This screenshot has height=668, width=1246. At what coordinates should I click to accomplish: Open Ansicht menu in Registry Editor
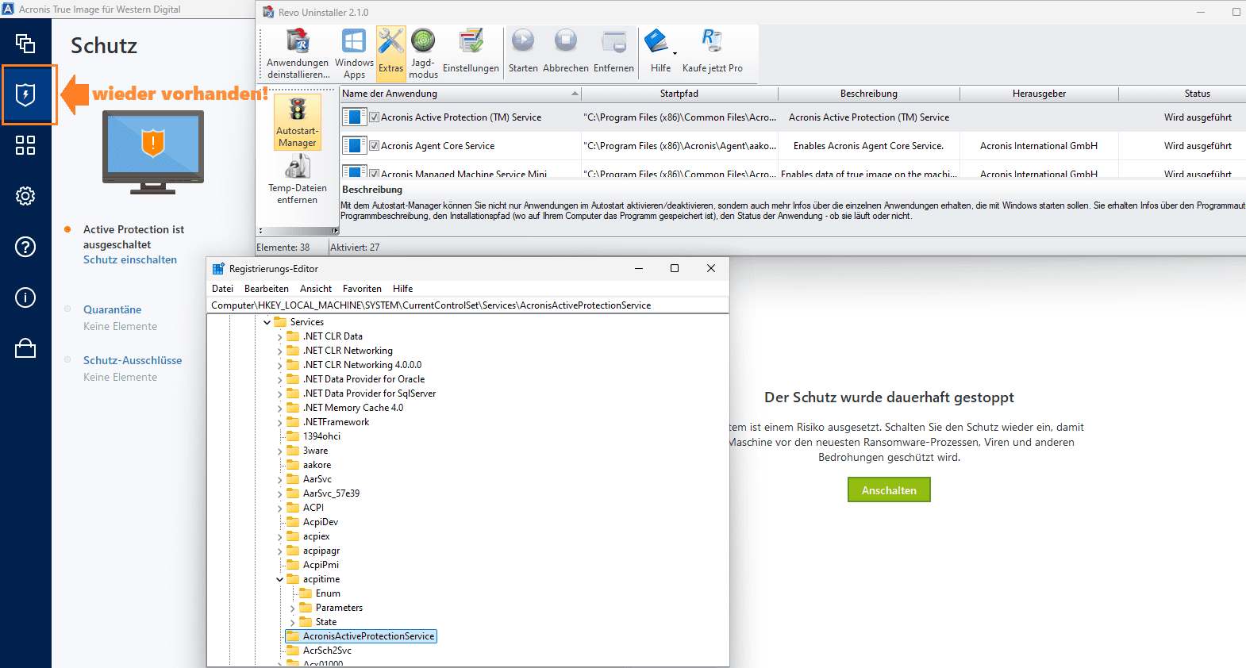pyautogui.click(x=316, y=289)
